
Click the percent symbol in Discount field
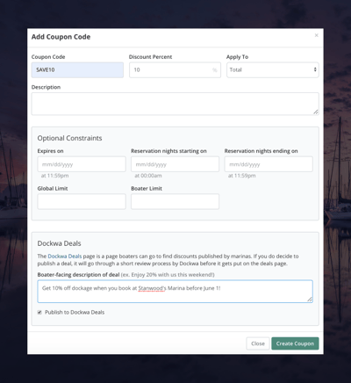[215, 70]
